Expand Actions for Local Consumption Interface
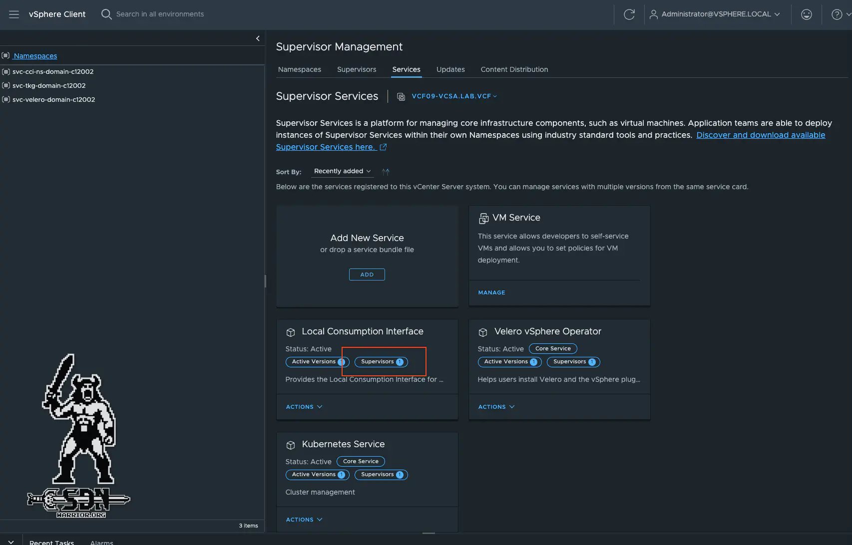 point(304,407)
